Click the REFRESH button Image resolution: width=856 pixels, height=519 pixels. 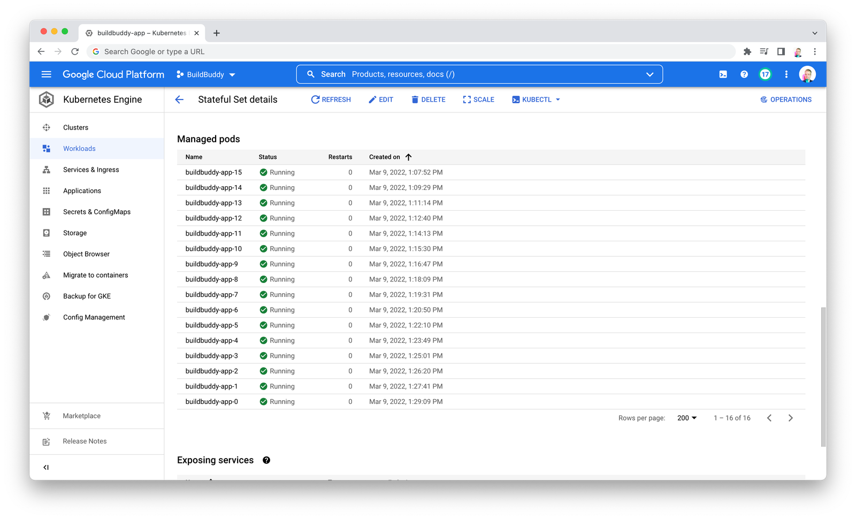[x=331, y=100]
